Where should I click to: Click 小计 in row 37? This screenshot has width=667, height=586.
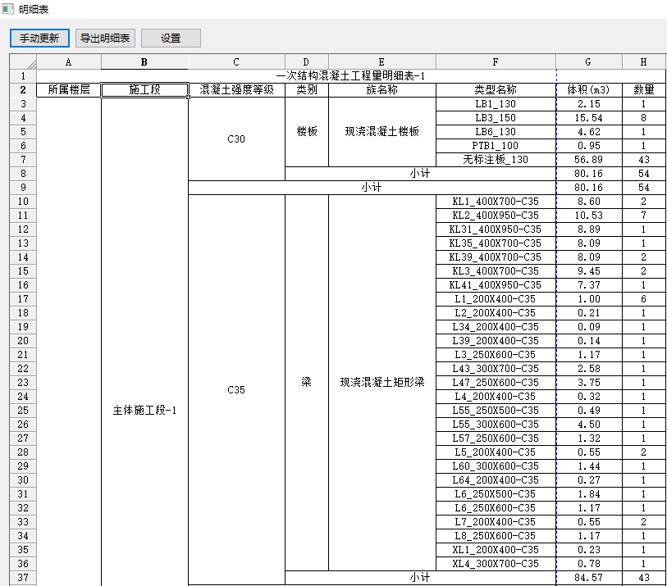(420, 578)
